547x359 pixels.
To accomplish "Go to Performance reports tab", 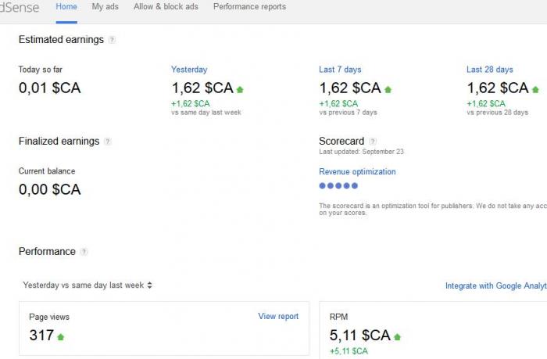I will click(x=249, y=6).
